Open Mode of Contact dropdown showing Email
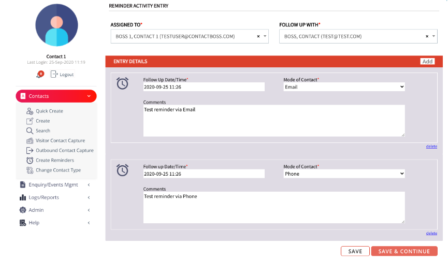This screenshot has width=448, height=259. pos(344,87)
